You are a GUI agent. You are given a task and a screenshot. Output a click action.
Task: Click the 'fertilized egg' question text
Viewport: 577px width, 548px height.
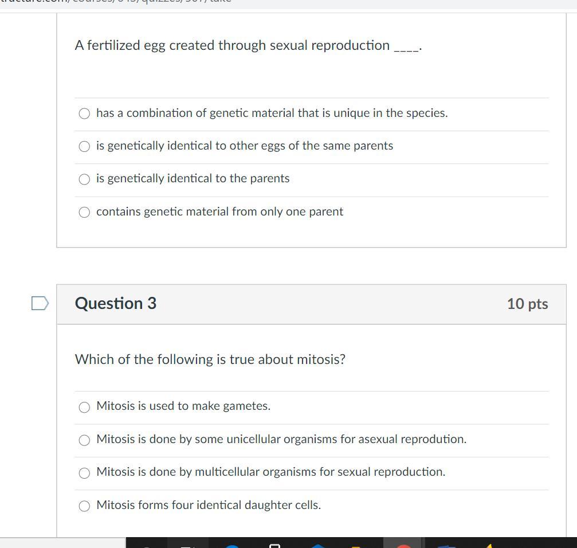pyautogui.click(x=232, y=45)
